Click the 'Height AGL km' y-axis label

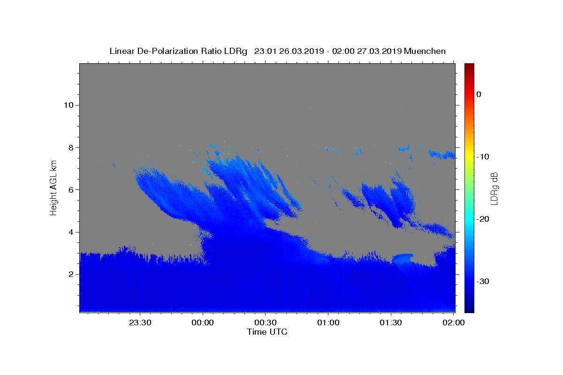(x=54, y=188)
